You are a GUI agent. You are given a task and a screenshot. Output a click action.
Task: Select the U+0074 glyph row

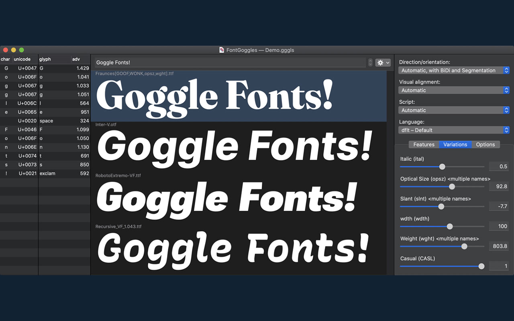45,156
